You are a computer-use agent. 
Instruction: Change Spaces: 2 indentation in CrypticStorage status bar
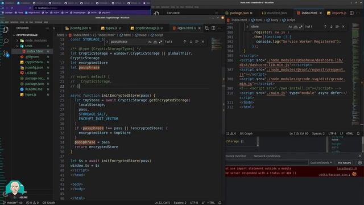180,203
